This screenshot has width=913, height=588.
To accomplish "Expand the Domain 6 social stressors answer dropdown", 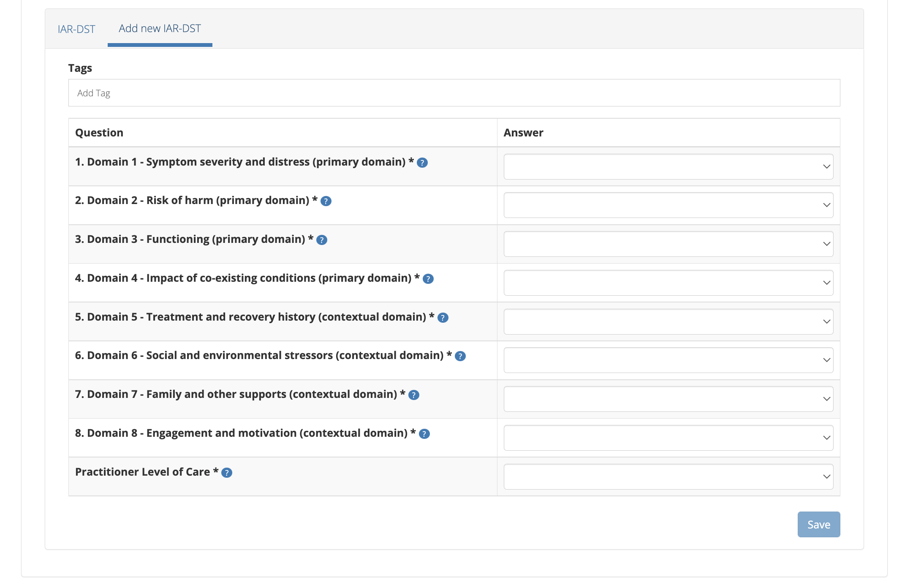I will pos(668,360).
